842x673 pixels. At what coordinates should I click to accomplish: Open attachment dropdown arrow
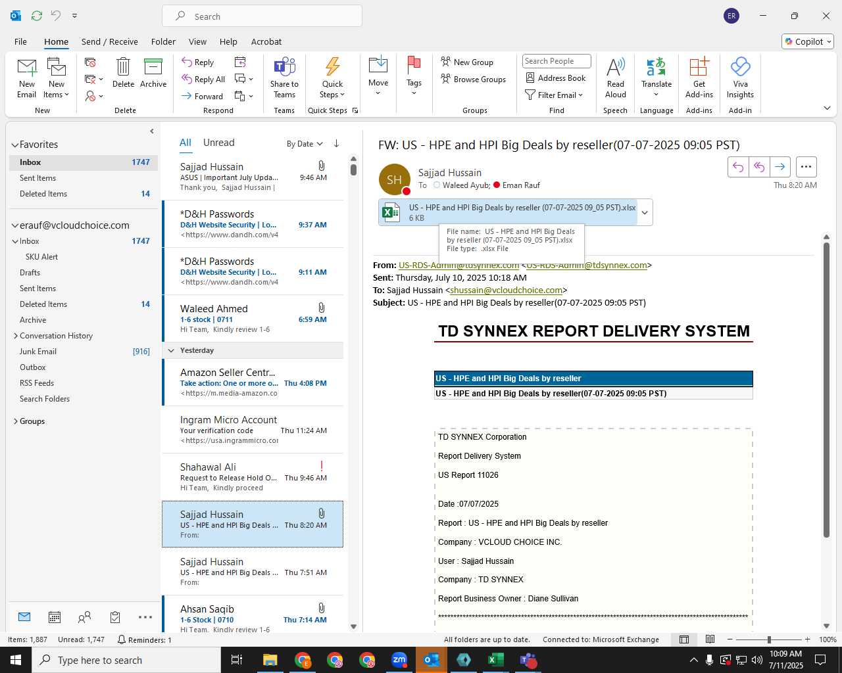pyautogui.click(x=645, y=212)
